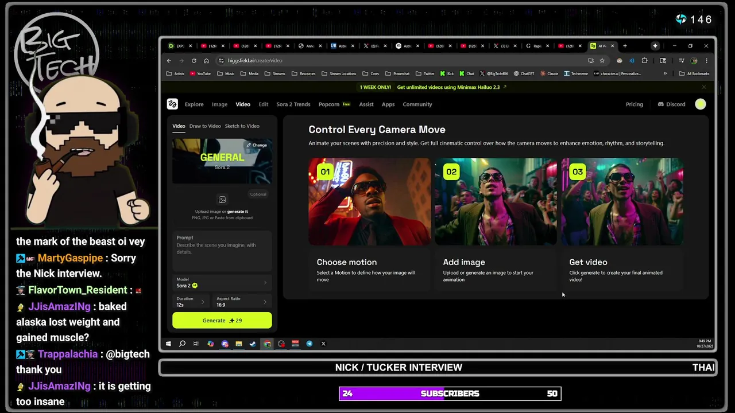Image resolution: width=735 pixels, height=413 pixels.
Task: Click the Generate button
Action: [x=222, y=321]
